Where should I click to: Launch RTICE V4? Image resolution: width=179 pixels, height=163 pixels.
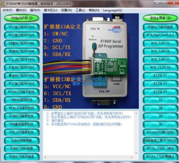click(x=160, y=92)
